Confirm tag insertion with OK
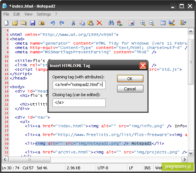Image resolution: width=196 pixels, height=173 pixels. coord(130,79)
